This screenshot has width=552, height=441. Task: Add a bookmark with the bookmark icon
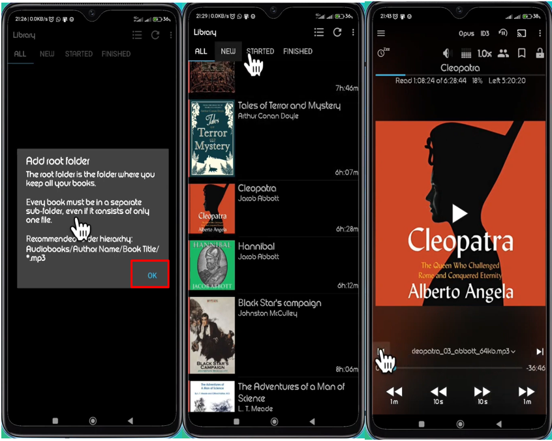522,53
